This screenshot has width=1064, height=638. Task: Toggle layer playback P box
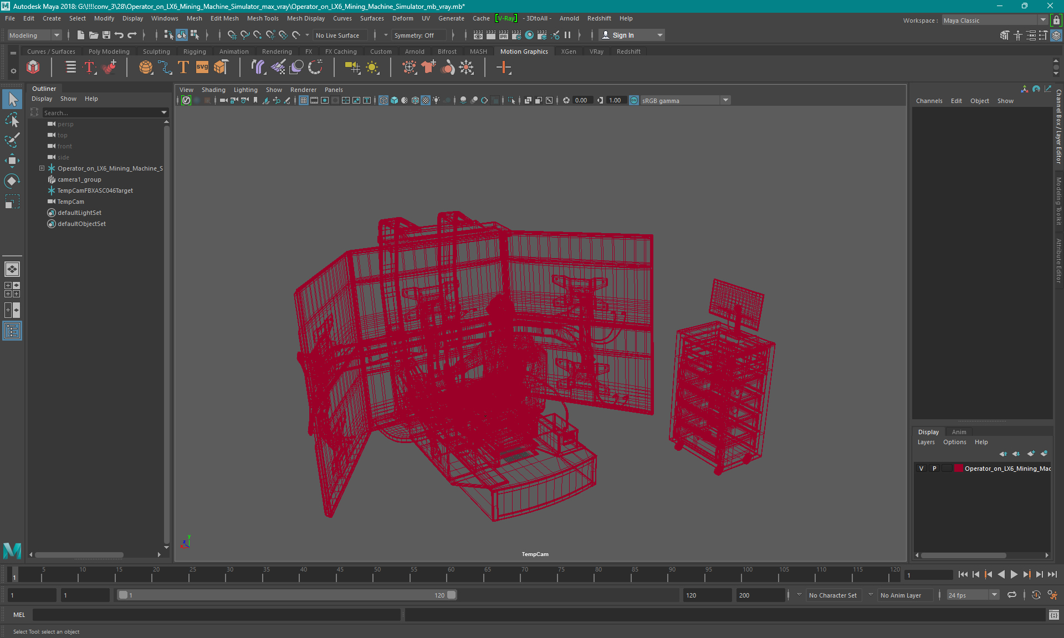click(934, 469)
